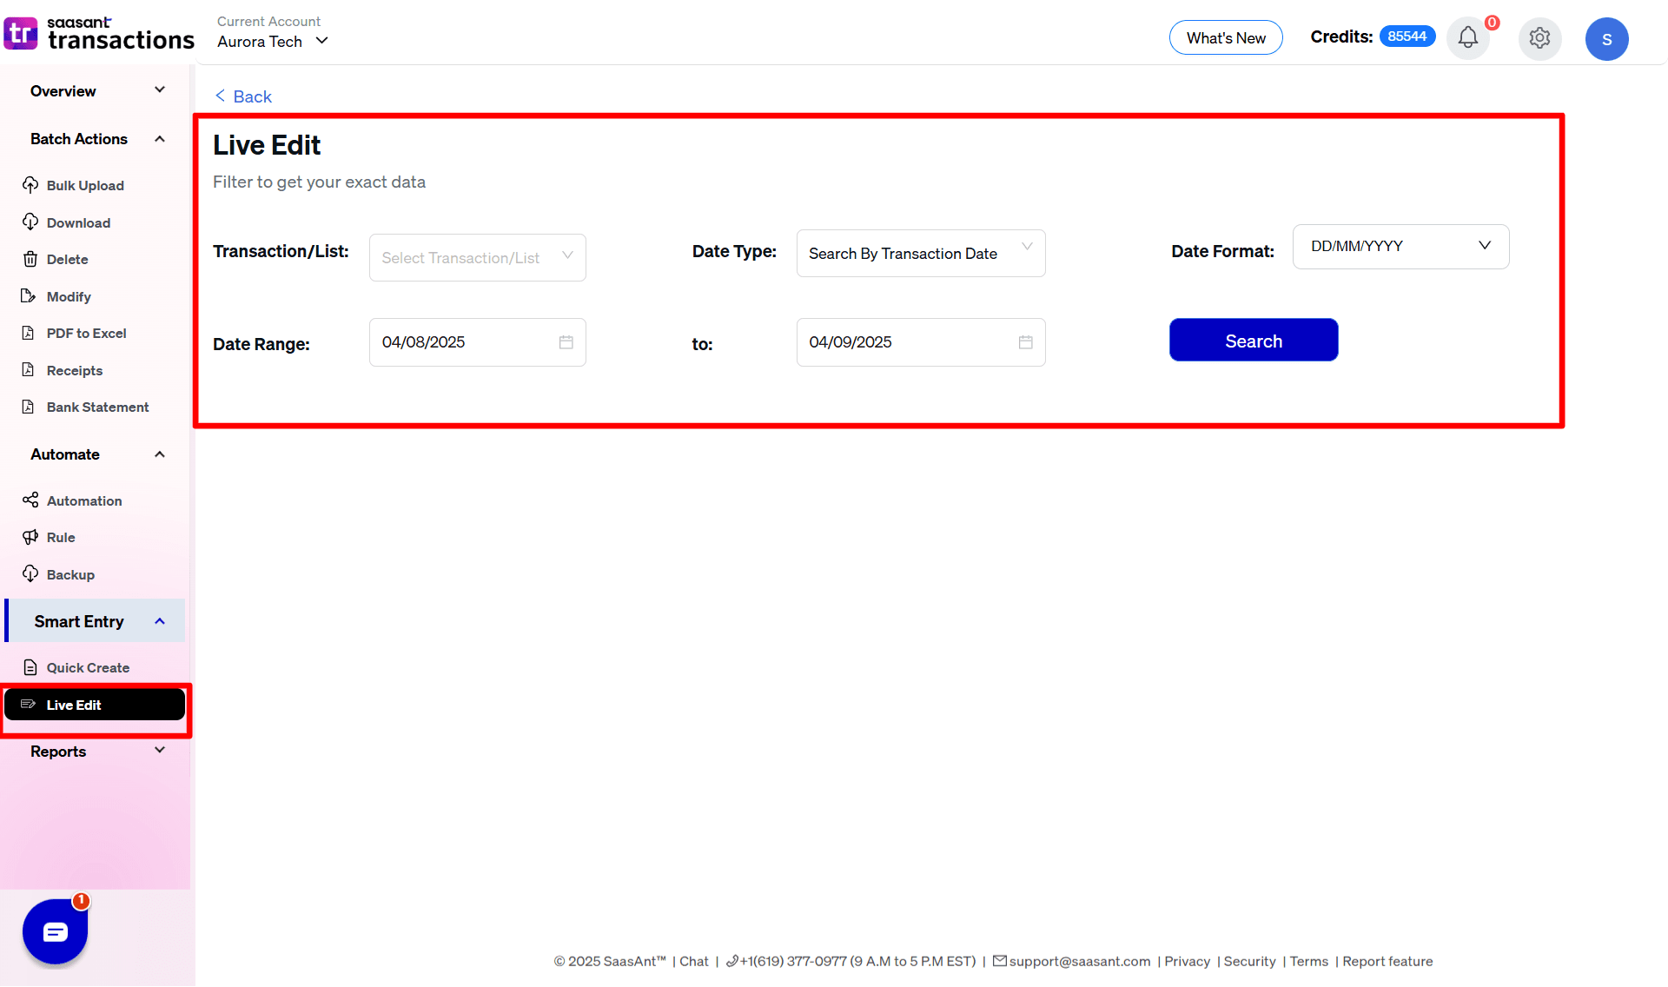1668x987 pixels.
Task: Click the Search button
Action: pyautogui.click(x=1254, y=341)
